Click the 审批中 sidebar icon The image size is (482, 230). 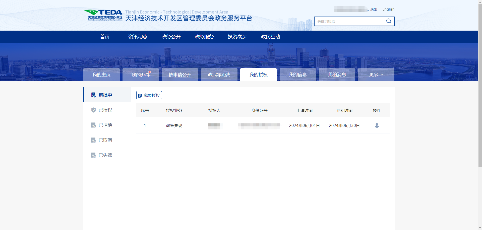pyautogui.click(x=93, y=95)
